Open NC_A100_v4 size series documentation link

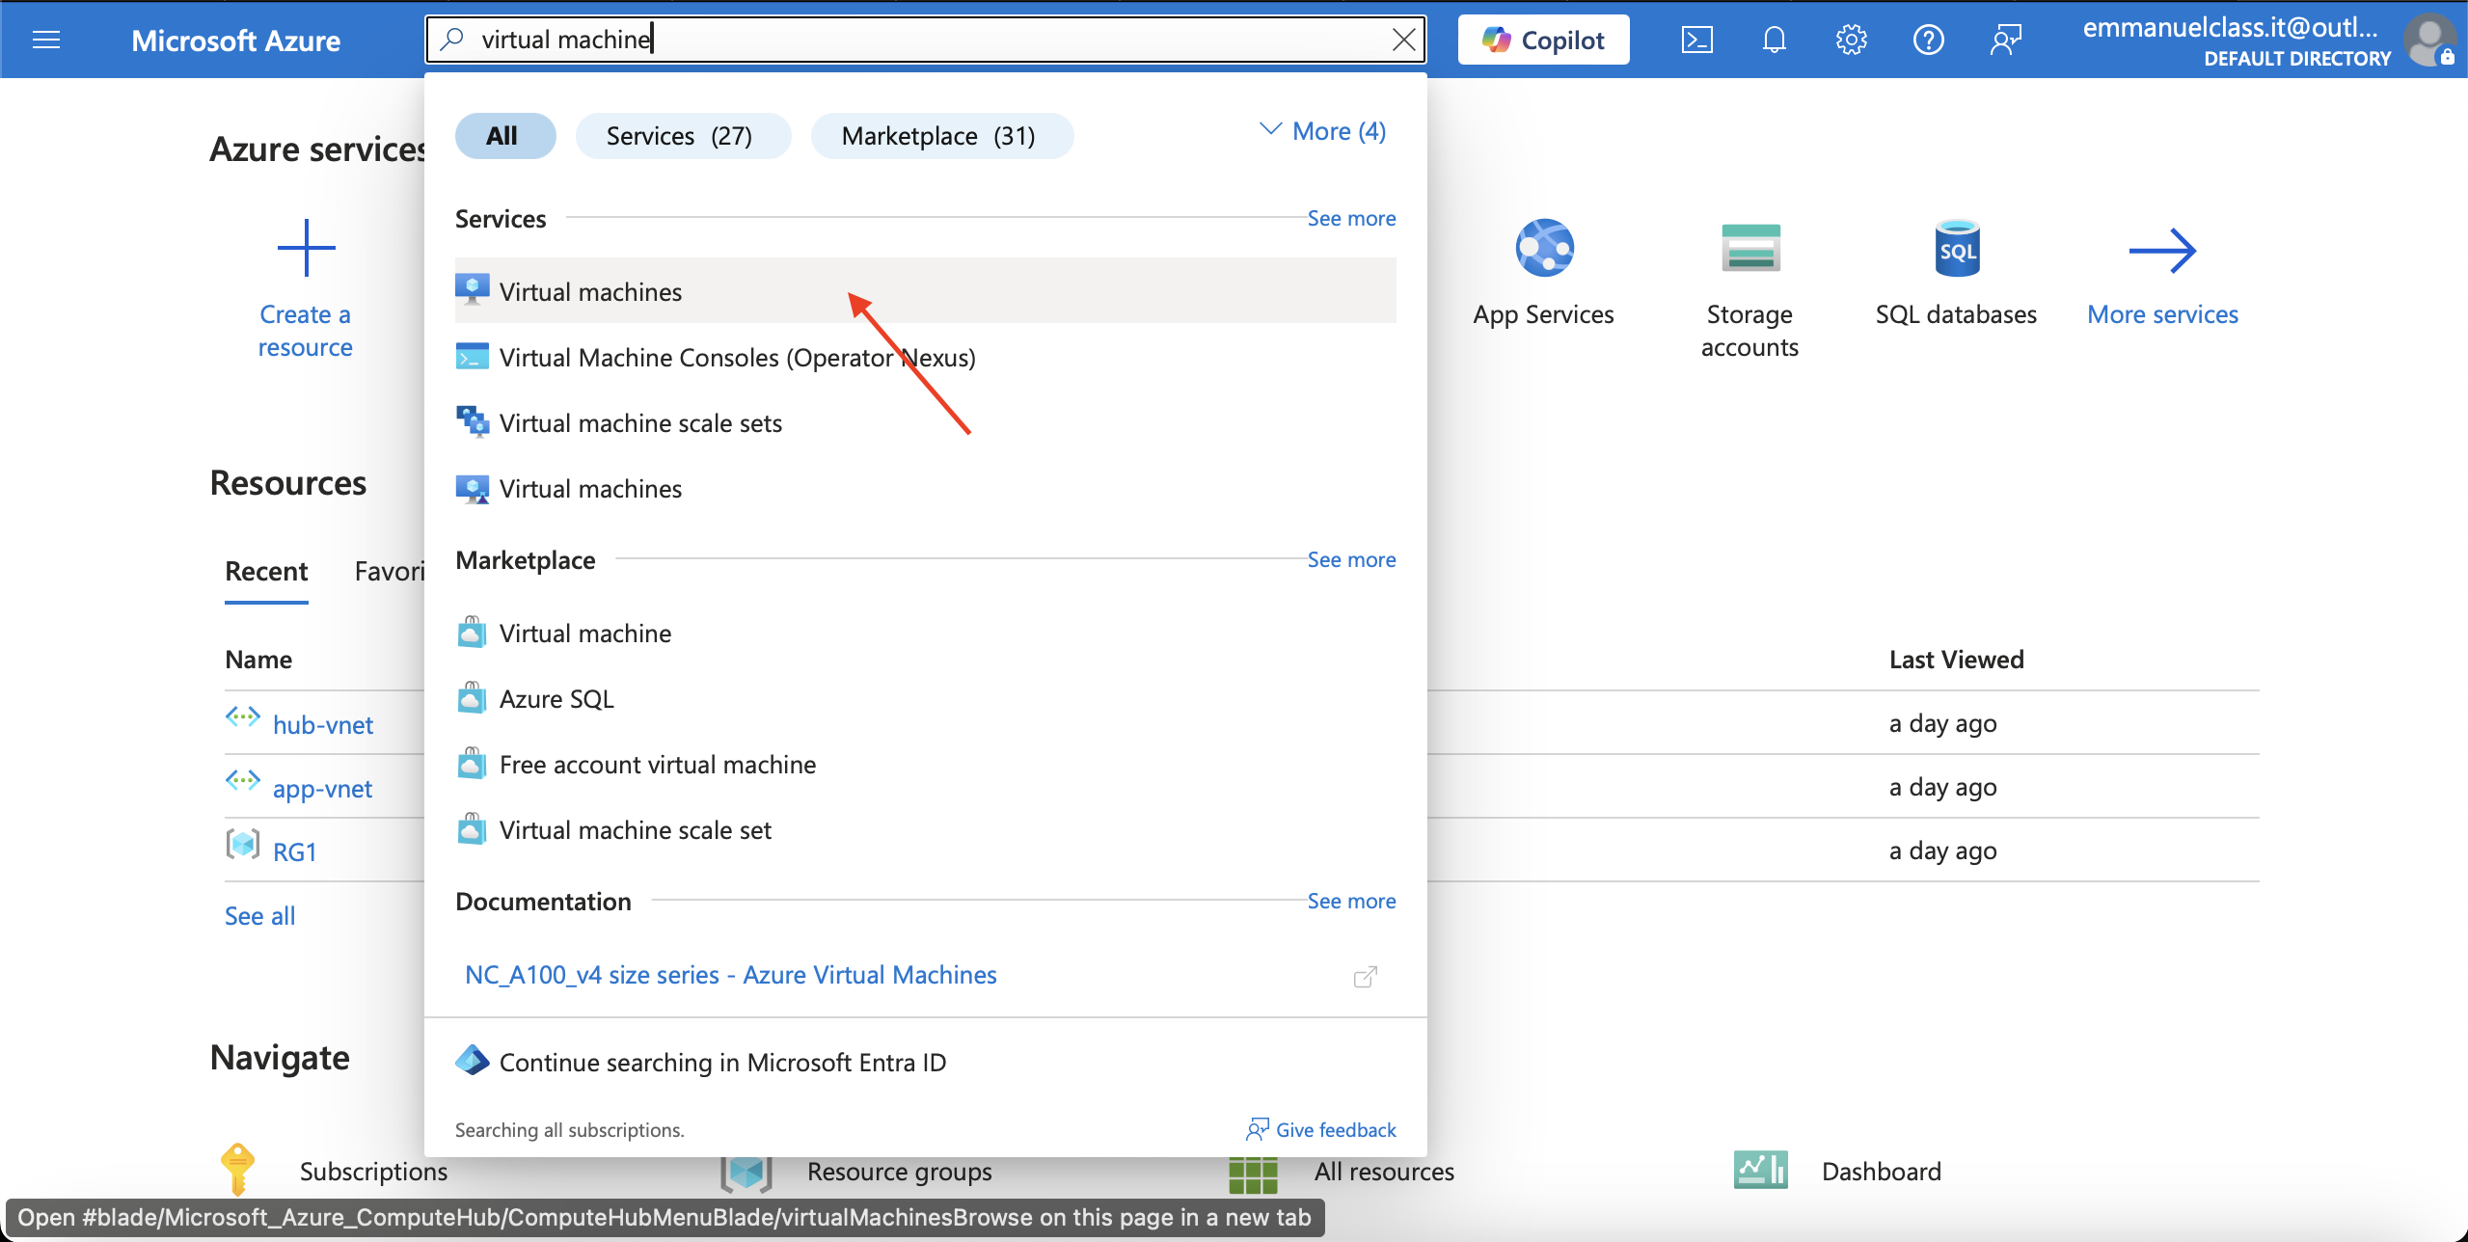click(730, 975)
